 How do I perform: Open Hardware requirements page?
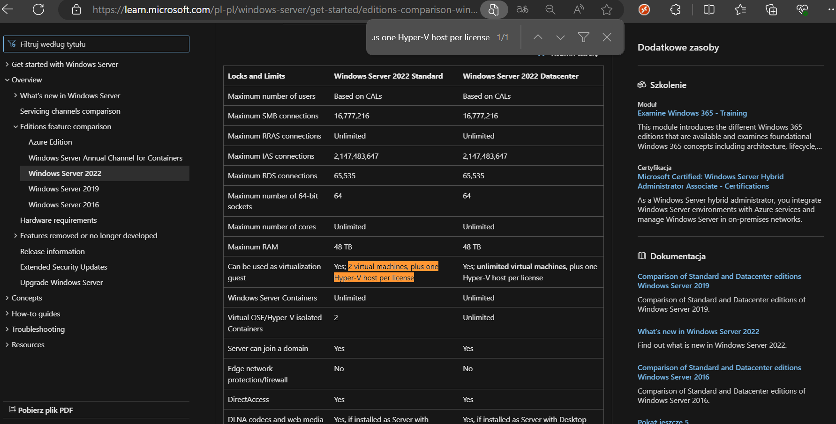coord(59,220)
